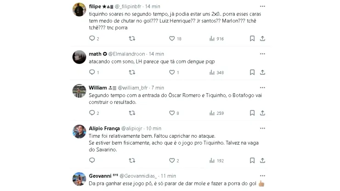The height and width of the screenshot is (191, 340).
Task: Bookmark math's tweet
Action: [251, 72]
